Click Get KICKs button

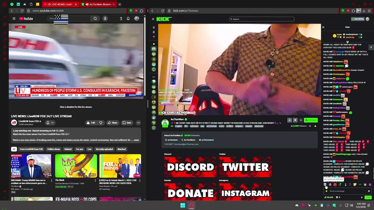[x=358, y=19]
